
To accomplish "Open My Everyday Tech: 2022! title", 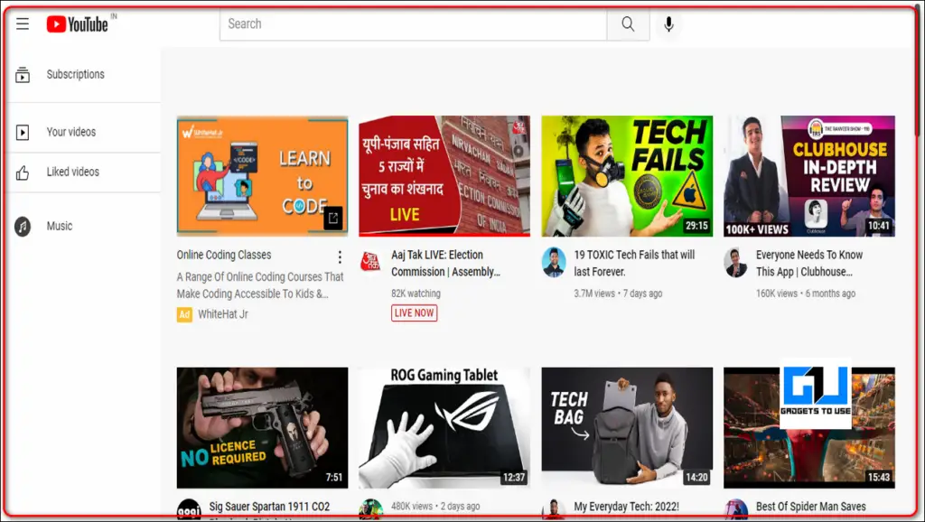I will (x=627, y=507).
